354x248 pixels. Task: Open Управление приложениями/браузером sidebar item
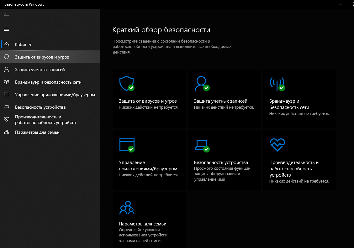click(50, 95)
